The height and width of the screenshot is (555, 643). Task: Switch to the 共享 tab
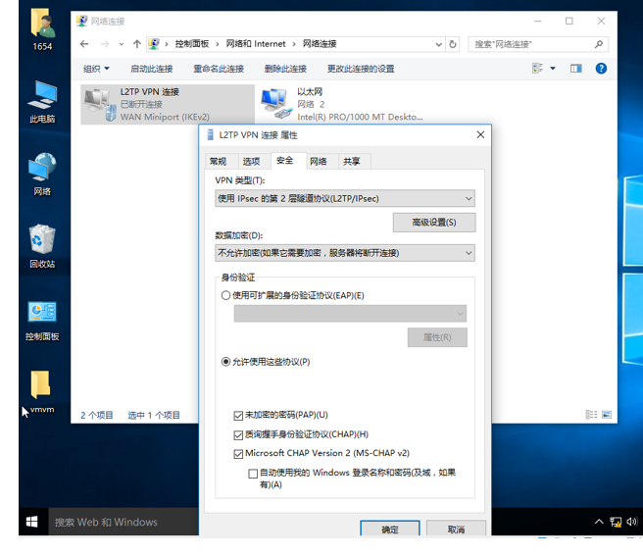pos(352,162)
